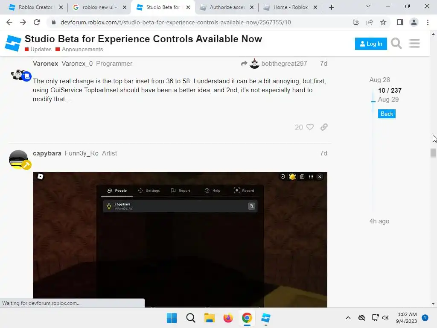
Task: Open the Chrome tab search chevron
Action: pos(368,6)
